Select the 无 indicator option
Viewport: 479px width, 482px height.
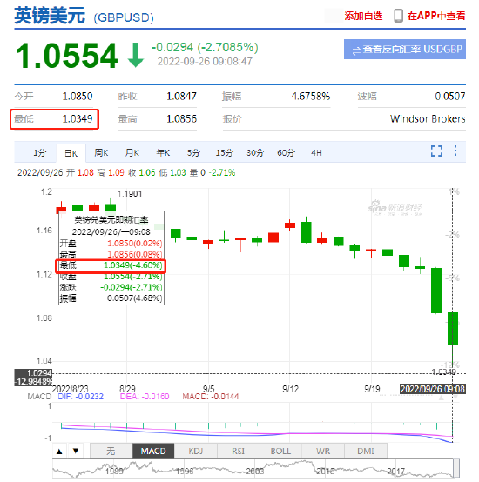click(111, 451)
